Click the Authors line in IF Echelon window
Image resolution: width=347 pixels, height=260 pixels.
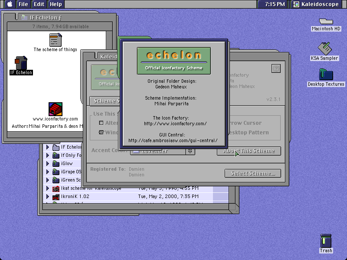click(47, 126)
